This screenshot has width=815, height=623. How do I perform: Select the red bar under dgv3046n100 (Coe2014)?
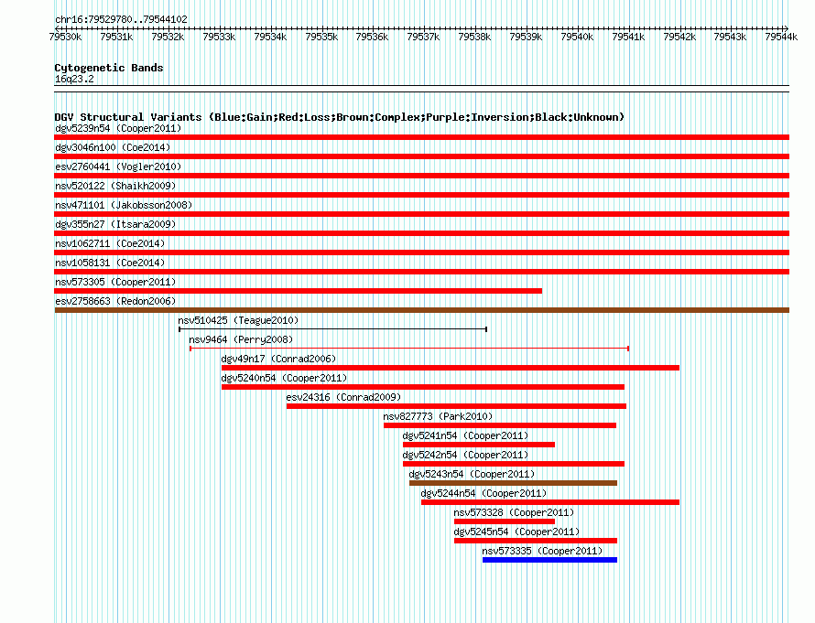[421, 156]
